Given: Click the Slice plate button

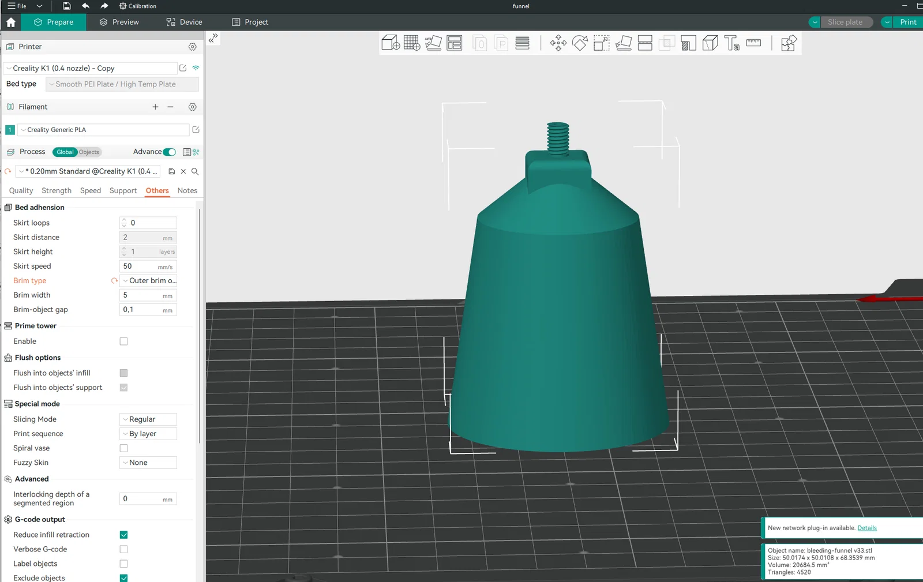Looking at the screenshot, I should (x=845, y=22).
